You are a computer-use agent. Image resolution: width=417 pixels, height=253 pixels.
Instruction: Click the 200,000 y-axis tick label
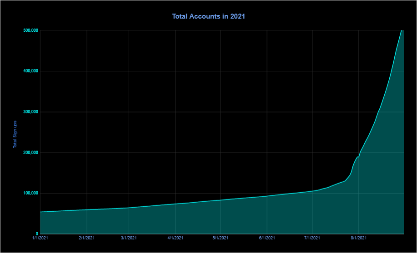coord(30,153)
